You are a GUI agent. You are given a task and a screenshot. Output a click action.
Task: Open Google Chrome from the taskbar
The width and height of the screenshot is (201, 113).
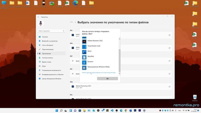pyautogui.click(x=126, y=110)
